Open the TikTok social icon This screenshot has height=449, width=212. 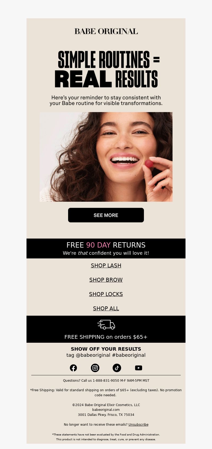coord(117,368)
